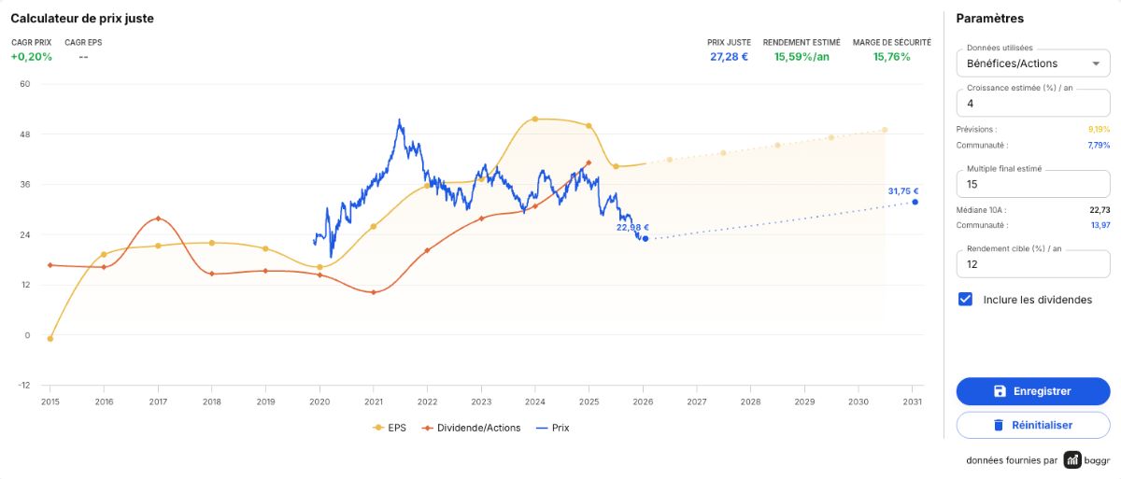Click the Rendement cible input field
This screenshot has width=1121, height=479.
(x=1032, y=264)
